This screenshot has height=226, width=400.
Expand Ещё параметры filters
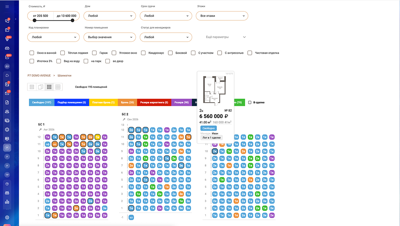pyautogui.click(x=226, y=37)
